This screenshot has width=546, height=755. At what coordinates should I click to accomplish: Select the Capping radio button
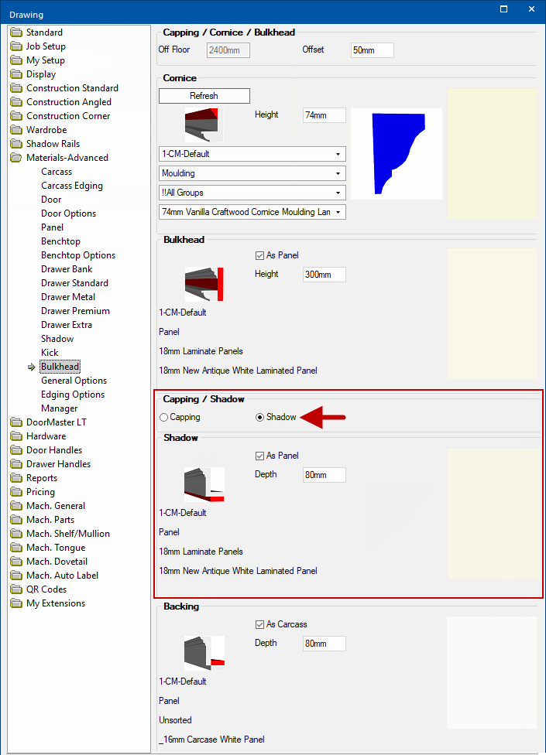pyautogui.click(x=163, y=418)
